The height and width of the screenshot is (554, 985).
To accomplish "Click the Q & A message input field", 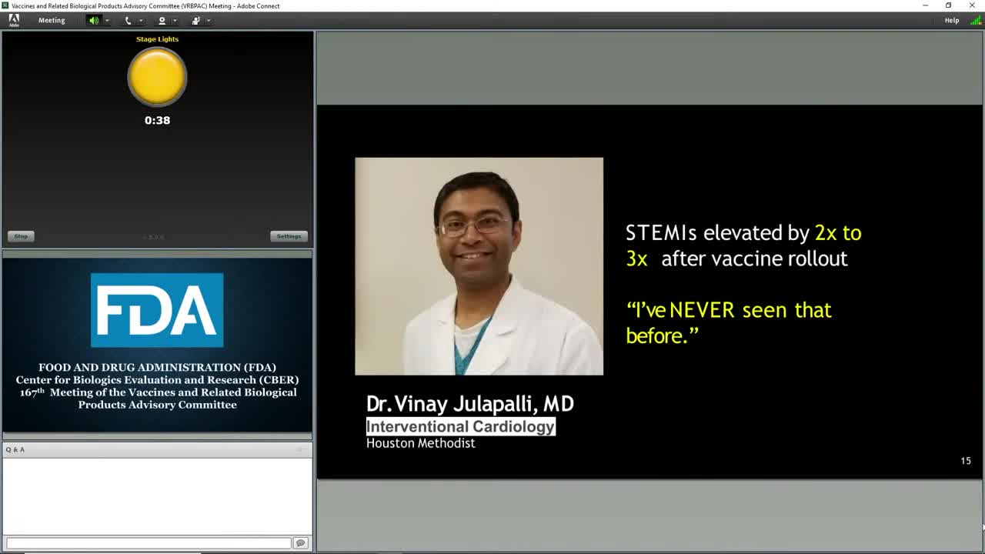I will 149,543.
